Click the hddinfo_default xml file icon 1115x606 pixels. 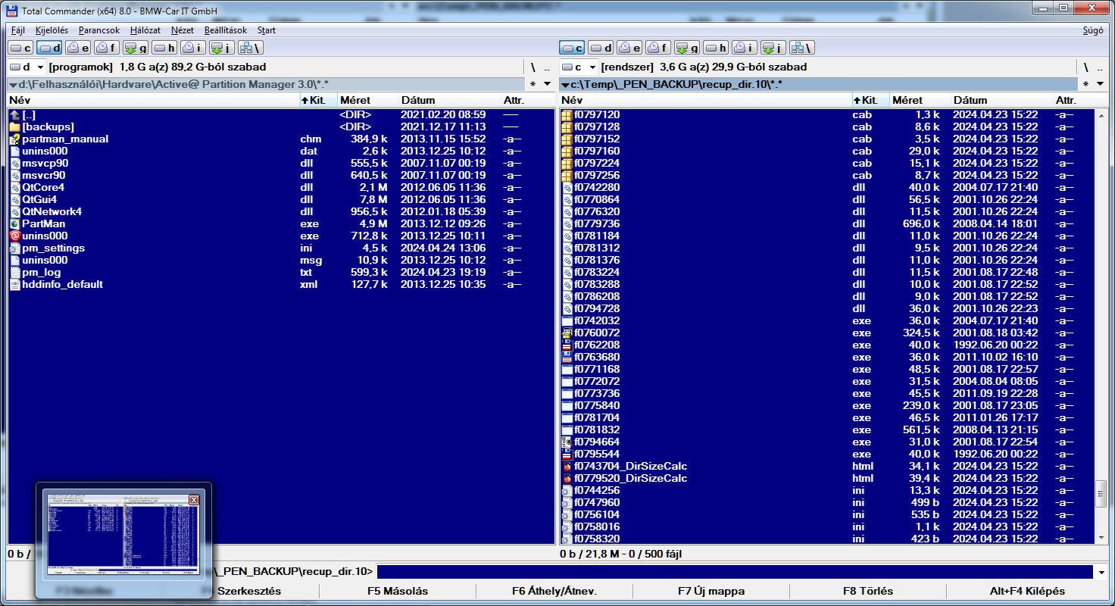pos(15,285)
